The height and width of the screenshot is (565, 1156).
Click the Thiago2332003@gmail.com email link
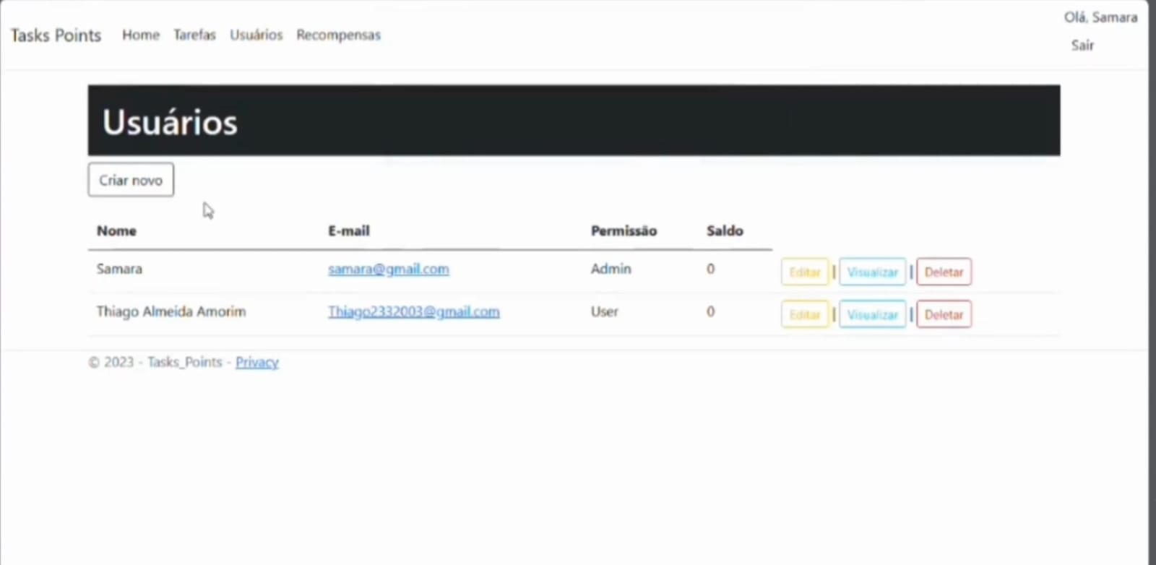tap(413, 311)
